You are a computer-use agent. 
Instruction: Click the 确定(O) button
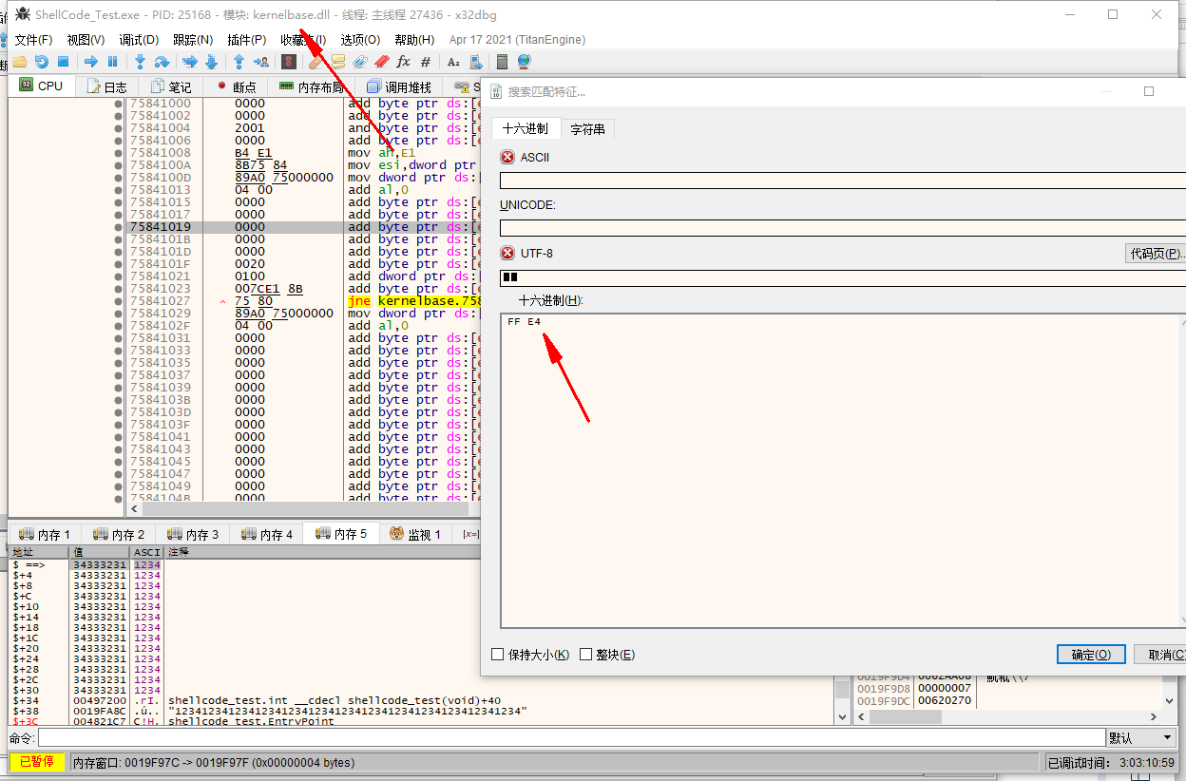click(x=1091, y=655)
